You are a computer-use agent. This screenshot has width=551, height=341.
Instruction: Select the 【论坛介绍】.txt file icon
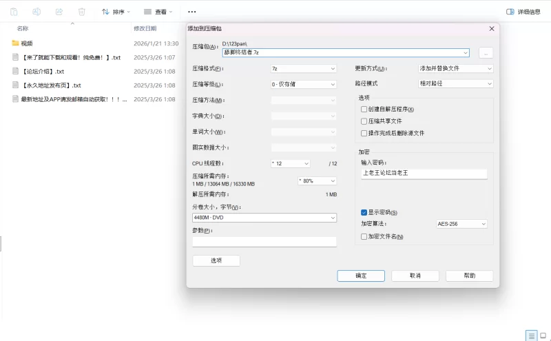click(15, 71)
